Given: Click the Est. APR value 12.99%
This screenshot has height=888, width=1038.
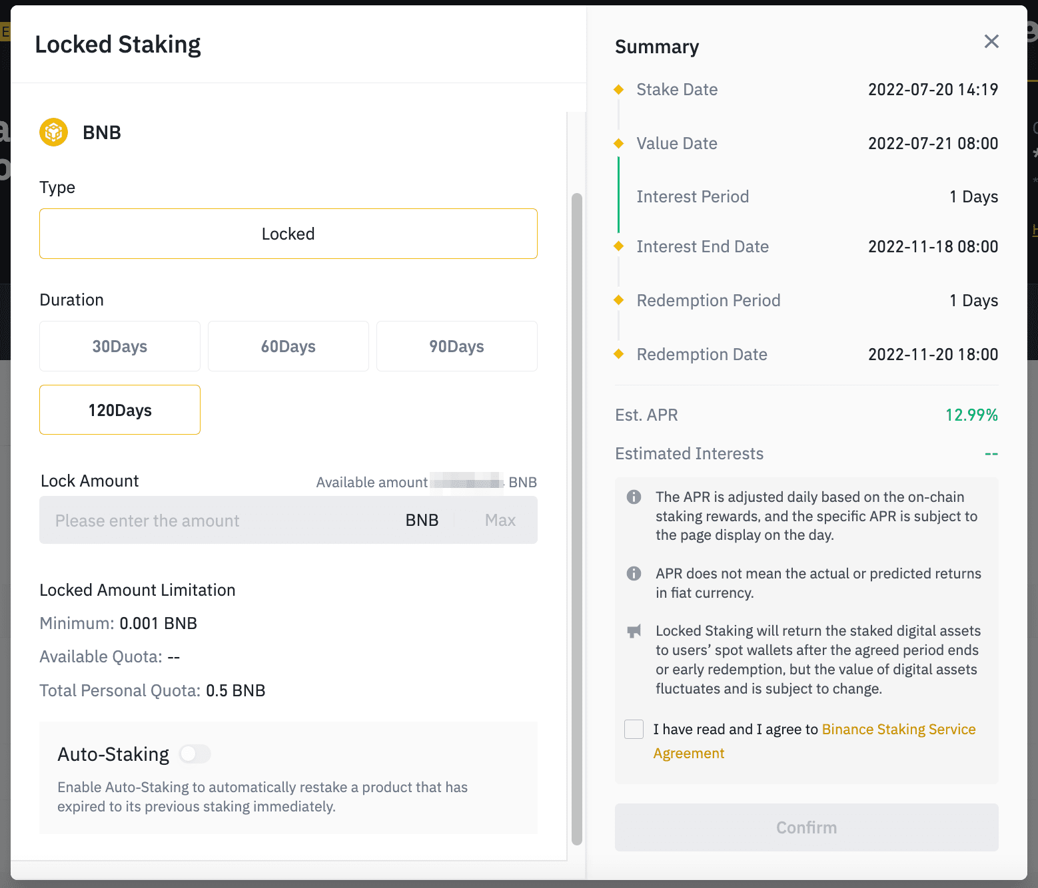Looking at the screenshot, I should click(x=971, y=415).
